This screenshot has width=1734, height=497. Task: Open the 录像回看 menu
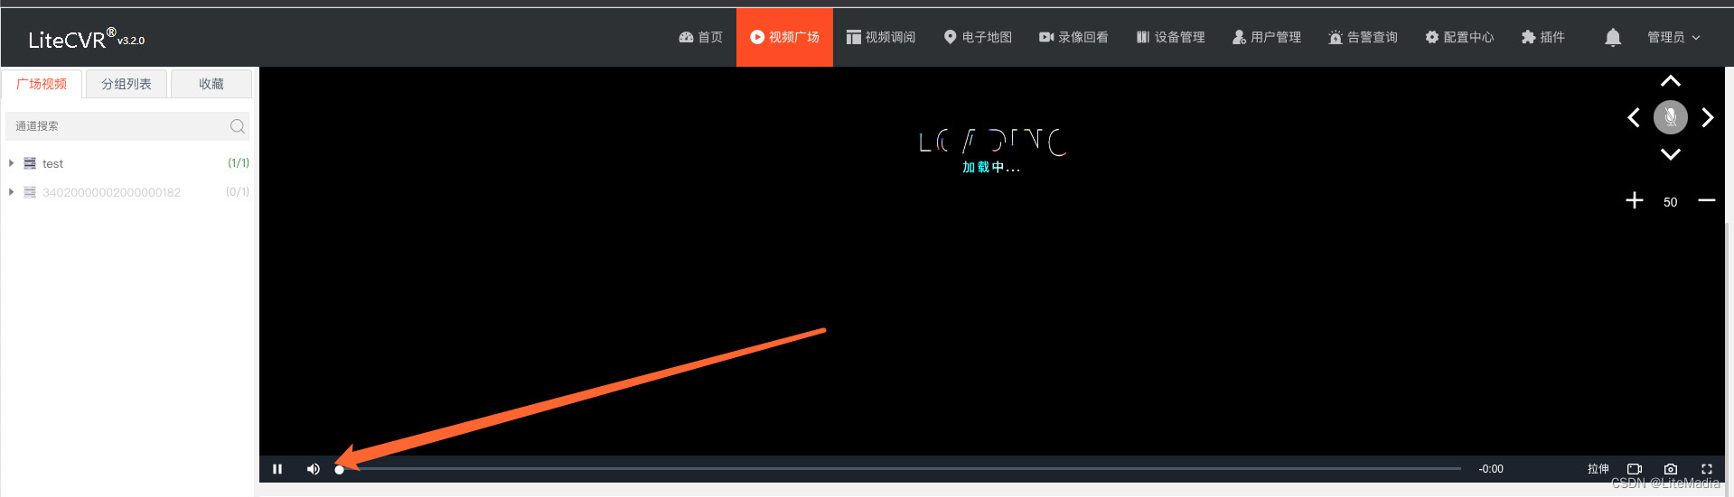(1073, 37)
